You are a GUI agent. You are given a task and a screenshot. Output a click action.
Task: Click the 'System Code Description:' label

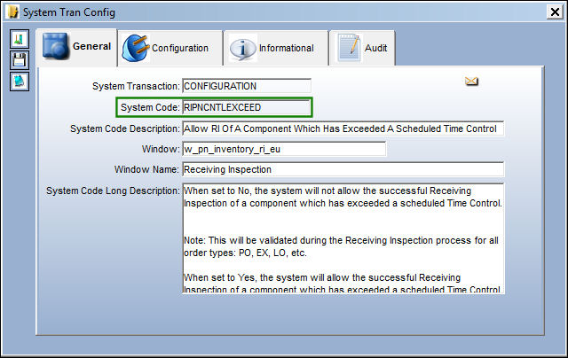point(125,128)
